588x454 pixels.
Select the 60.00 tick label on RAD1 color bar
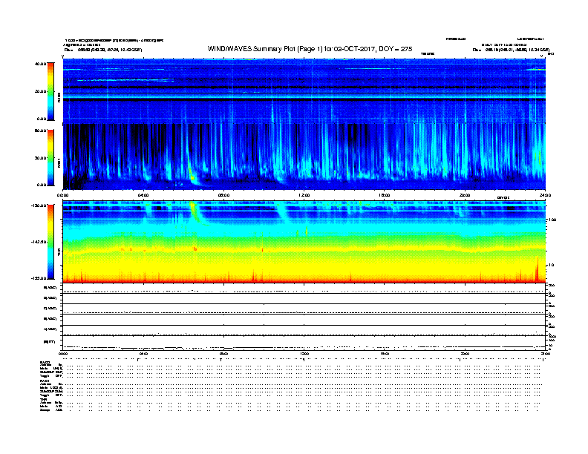coord(40,131)
